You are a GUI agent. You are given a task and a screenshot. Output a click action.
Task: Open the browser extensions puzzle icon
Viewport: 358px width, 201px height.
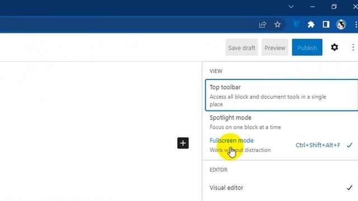pyautogui.click(x=311, y=25)
